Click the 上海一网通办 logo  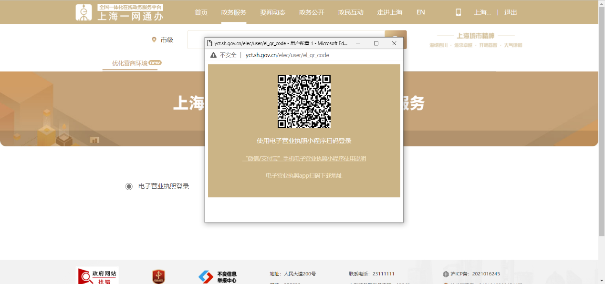120,12
